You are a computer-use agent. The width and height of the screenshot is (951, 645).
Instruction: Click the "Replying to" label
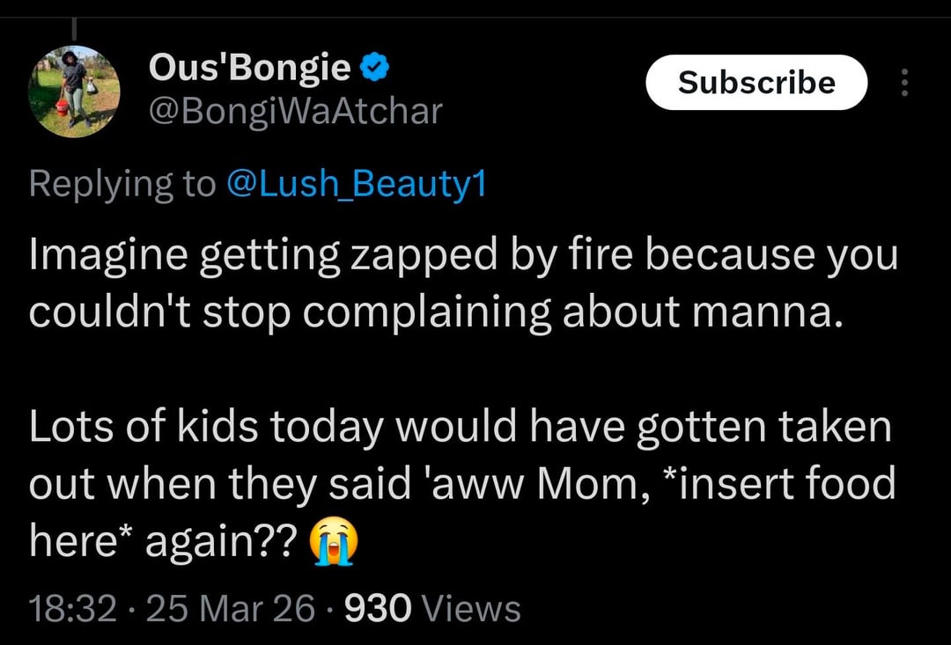122,184
